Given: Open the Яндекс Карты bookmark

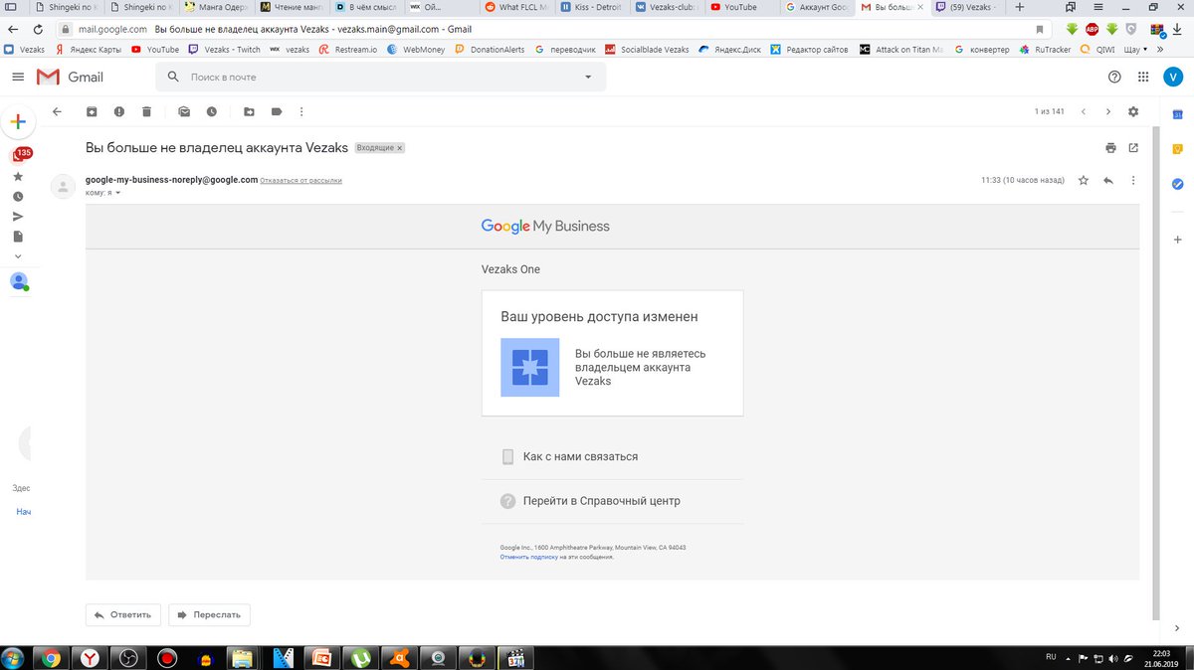Looking at the screenshot, I should click(90, 49).
